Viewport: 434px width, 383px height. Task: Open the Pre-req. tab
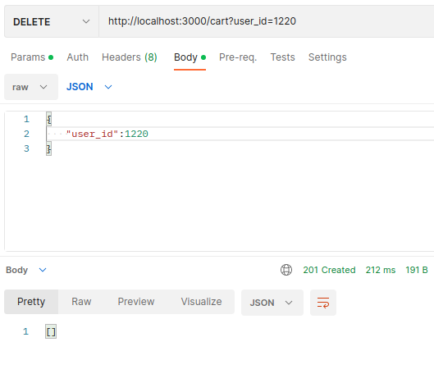point(238,57)
